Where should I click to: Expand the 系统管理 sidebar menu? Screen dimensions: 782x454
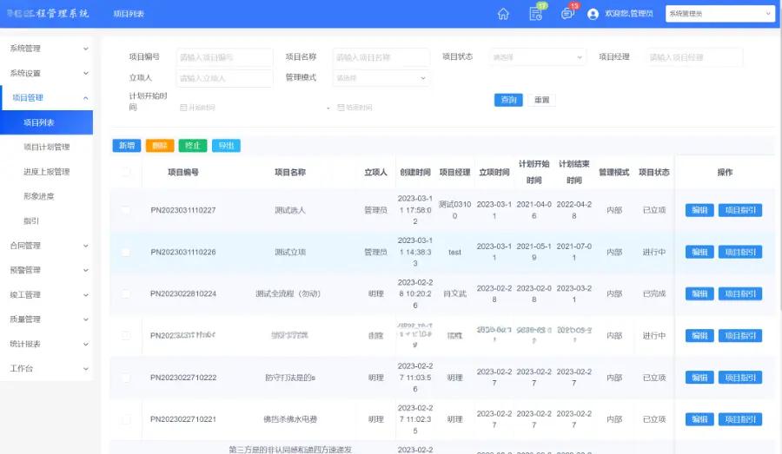coord(46,49)
